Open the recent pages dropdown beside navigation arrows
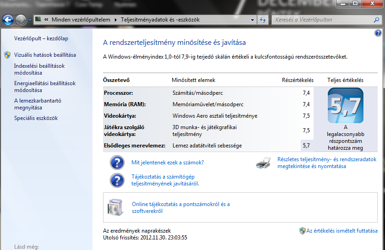Screen dimensions: 385x250 click(30, 20)
